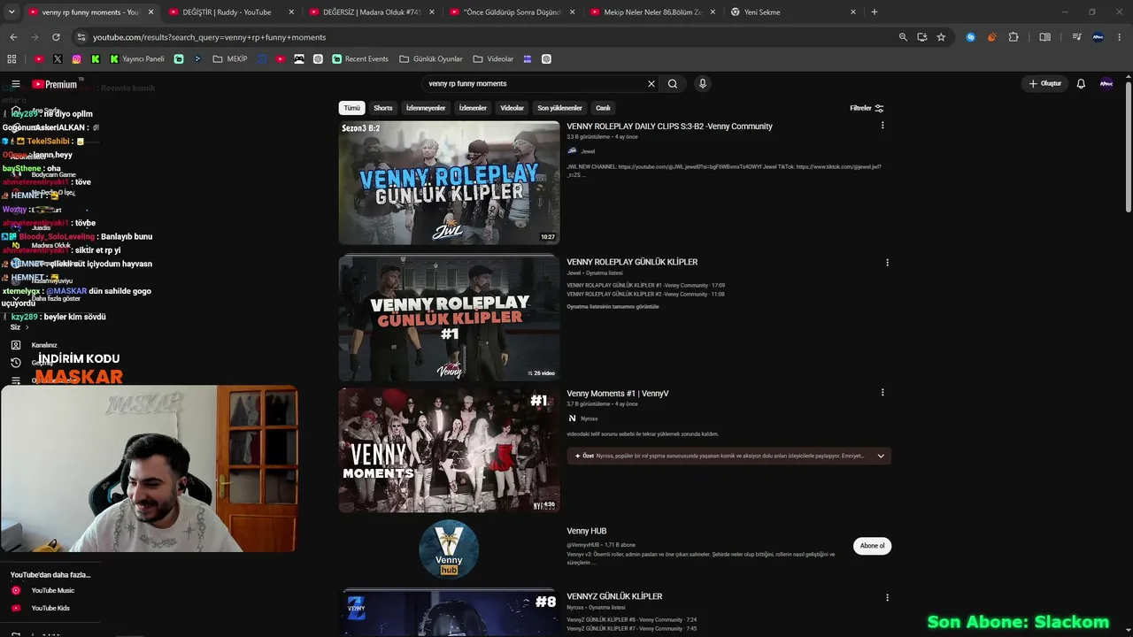Open more options for VENNY ROLEPLAY DAILY CLIPS video
The image size is (1133, 637).
tap(883, 126)
